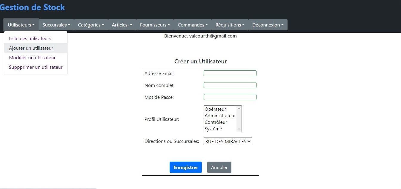Open the Déconnexion menu
Image resolution: width=401 pixels, height=189 pixels.
268,25
